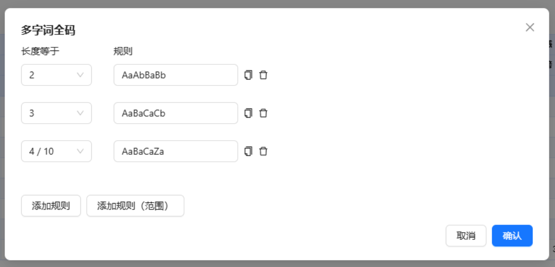
Task: Edit the AaBaCaZa rule input field
Action: pyautogui.click(x=176, y=151)
